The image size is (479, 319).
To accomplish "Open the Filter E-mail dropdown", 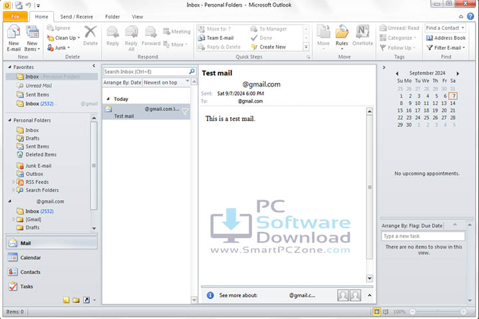I will point(446,48).
